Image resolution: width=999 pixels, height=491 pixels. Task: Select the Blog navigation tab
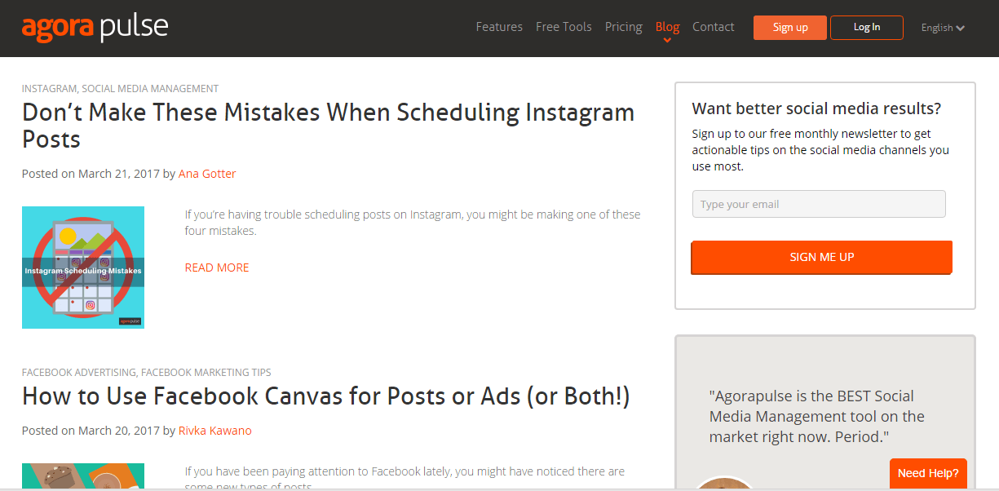point(667,27)
